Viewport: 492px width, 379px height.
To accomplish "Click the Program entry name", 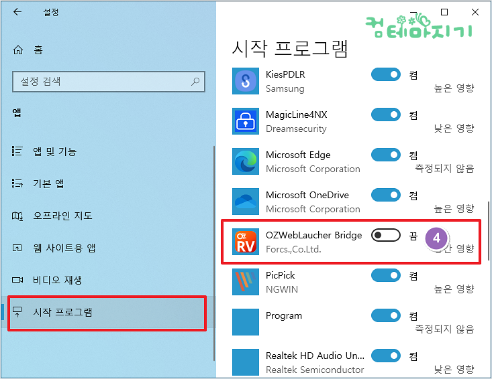I will [284, 316].
